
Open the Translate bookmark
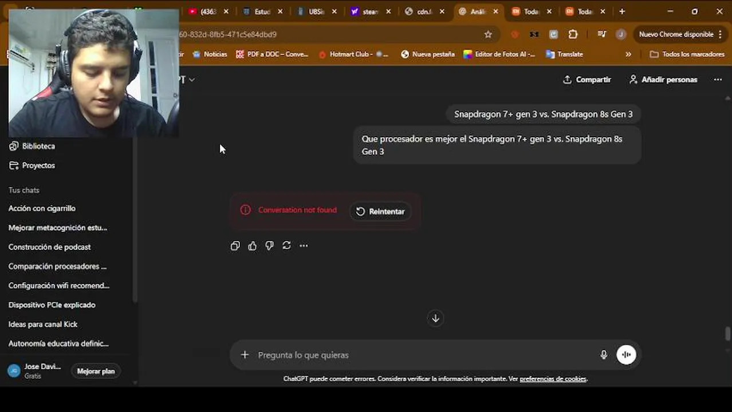pyautogui.click(x=564, y=54)
